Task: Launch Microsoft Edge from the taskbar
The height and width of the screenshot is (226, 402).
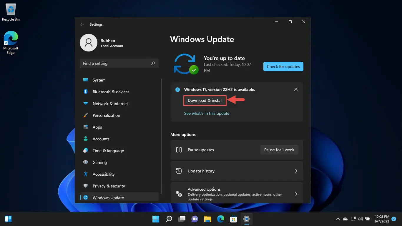Action: point(221,219)
